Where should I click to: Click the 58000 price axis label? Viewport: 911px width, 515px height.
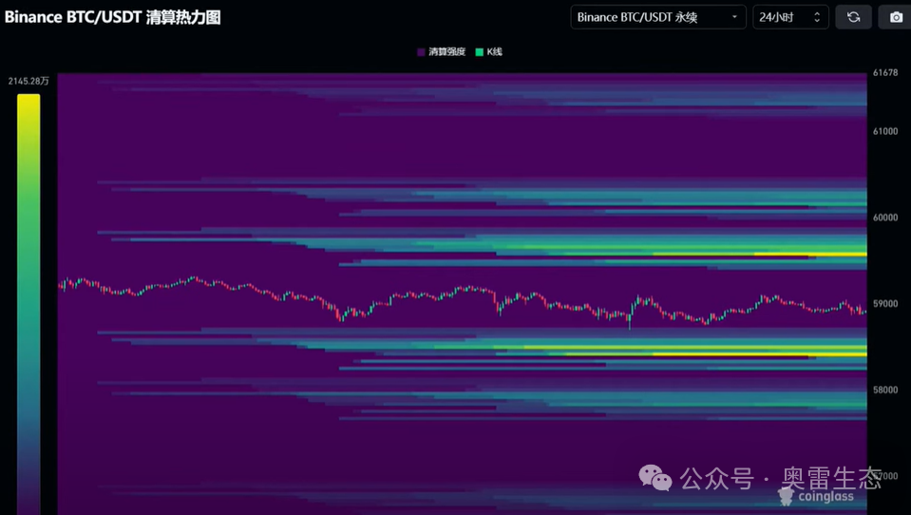pos(884,390)
